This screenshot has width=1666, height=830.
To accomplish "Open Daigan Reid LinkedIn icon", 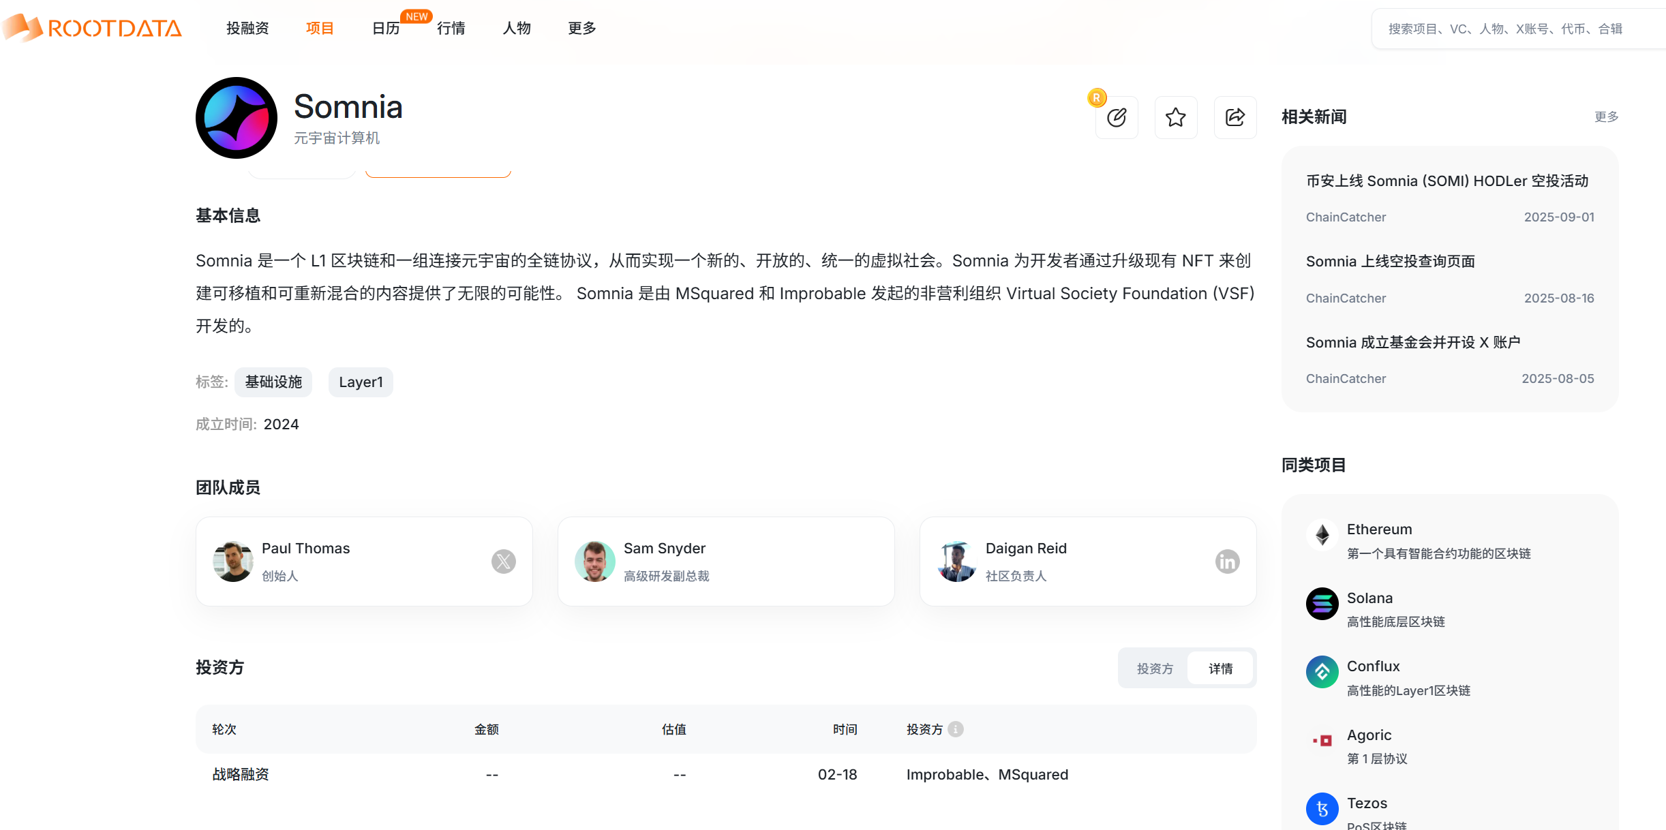I will coord(1228,562).
